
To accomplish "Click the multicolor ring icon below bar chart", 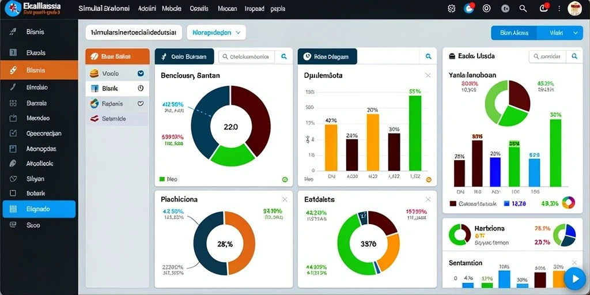I will click(x=568, y=203).
